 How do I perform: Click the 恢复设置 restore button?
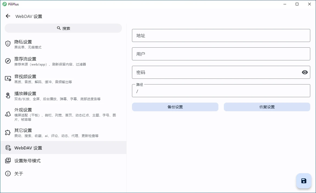(267, 107)
